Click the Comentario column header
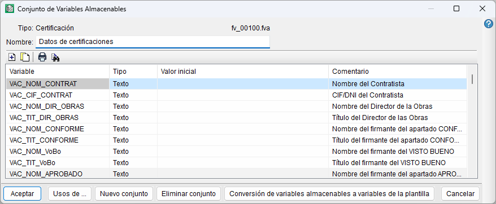 (x=398, y=72)
